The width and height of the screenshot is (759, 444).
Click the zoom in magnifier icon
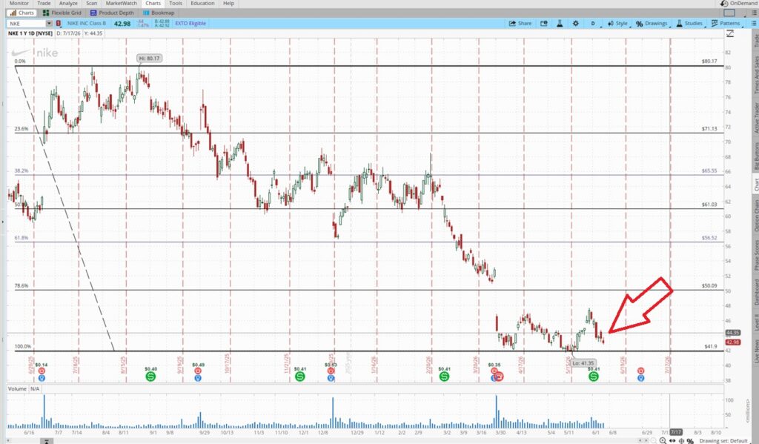pyautogui.click(x=662, y=440)
